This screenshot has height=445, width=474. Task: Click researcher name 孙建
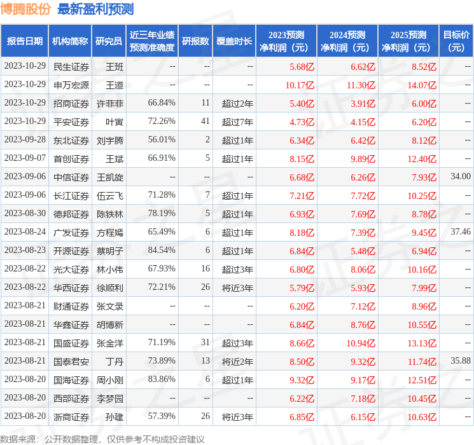pos(115,417)
